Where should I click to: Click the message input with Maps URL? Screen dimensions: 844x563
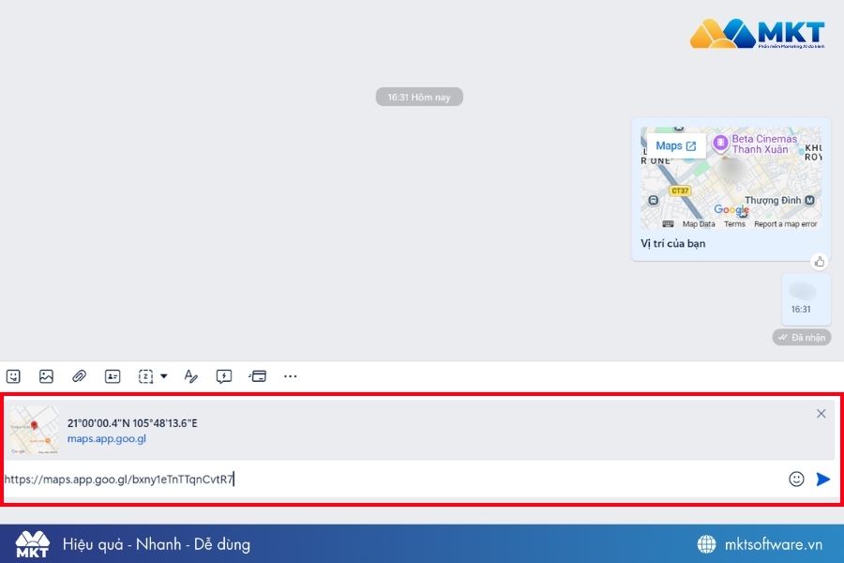pyautogui.click(x=393, y=479)
